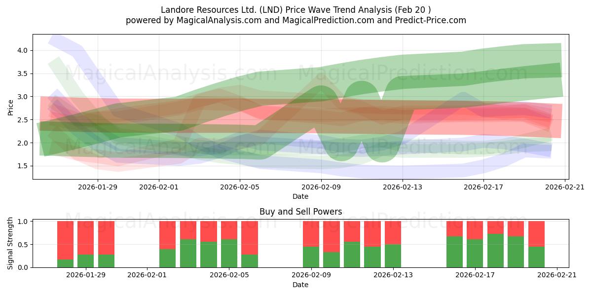Click 2026-01-29 on the price chart axis
The height and width of the screenshot is (296, 592).
98,186
